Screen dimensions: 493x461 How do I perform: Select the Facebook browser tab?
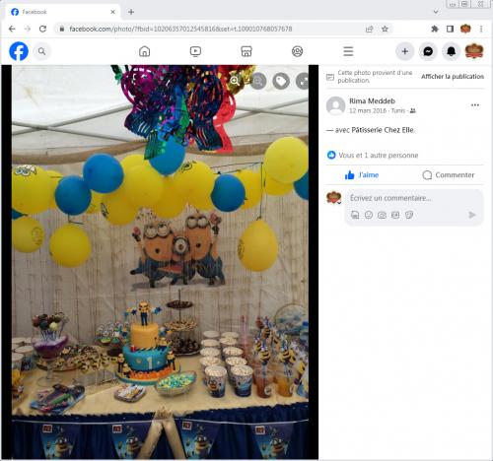(62, 12)
